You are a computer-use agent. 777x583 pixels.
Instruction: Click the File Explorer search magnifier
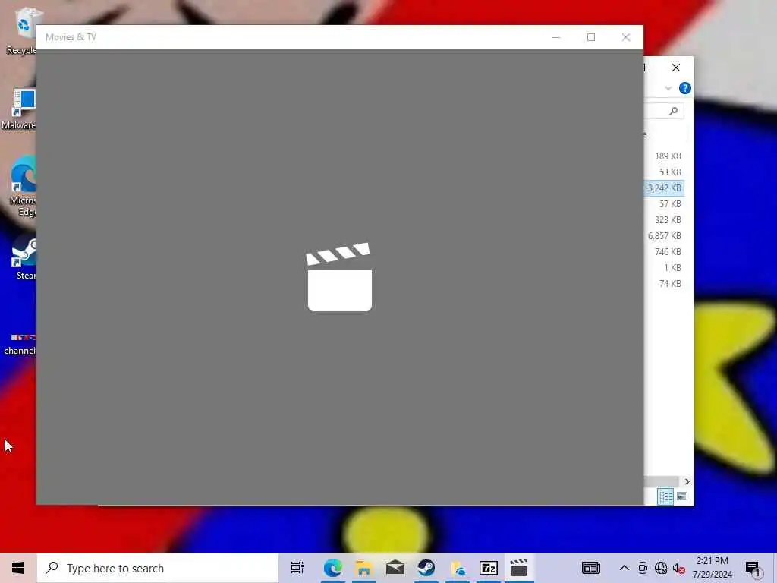coord(673,111)
